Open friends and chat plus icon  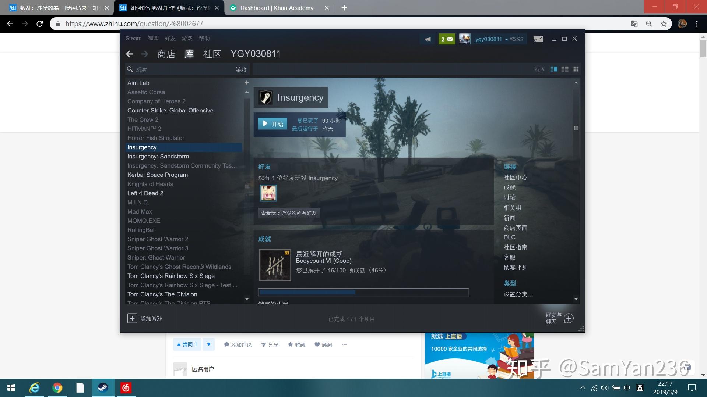(569, 318)
